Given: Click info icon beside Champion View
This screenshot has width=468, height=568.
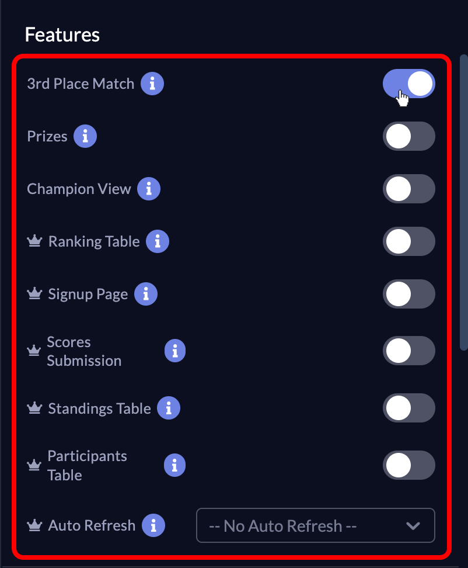Looking at the screenshot, I should point(149,189).
